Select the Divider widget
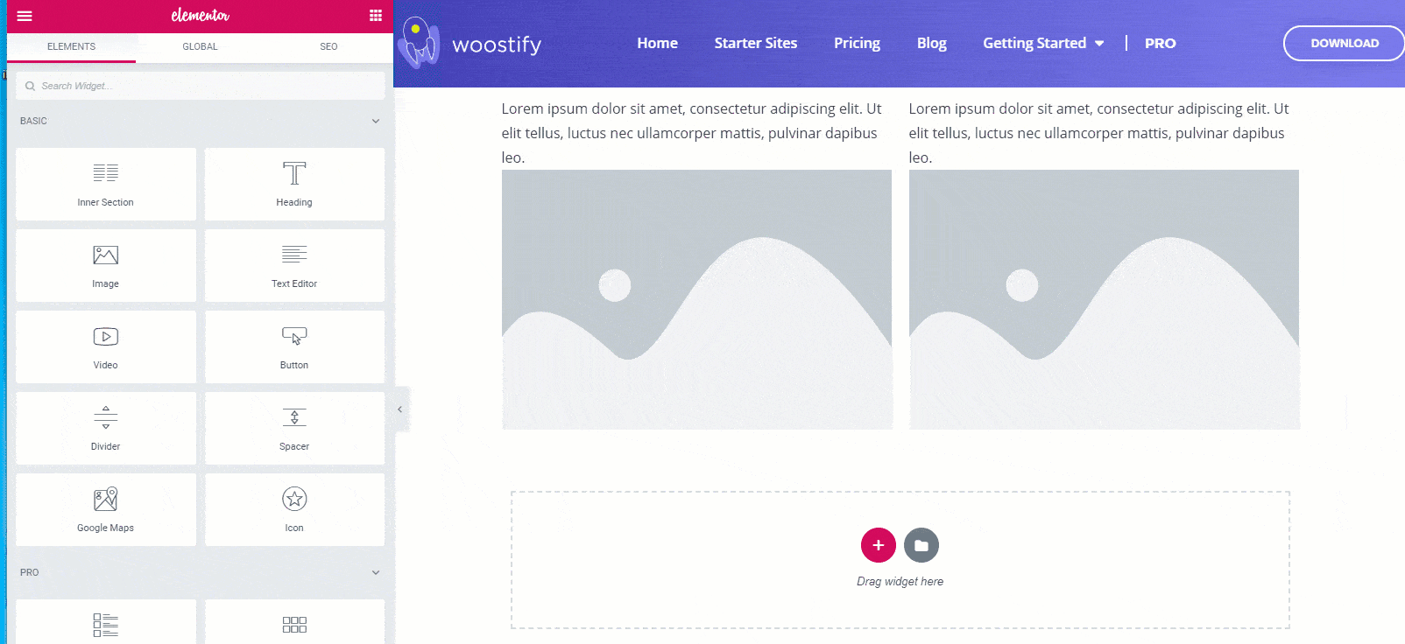Viewport: 1405px width, 644px height. click(106, 428)
